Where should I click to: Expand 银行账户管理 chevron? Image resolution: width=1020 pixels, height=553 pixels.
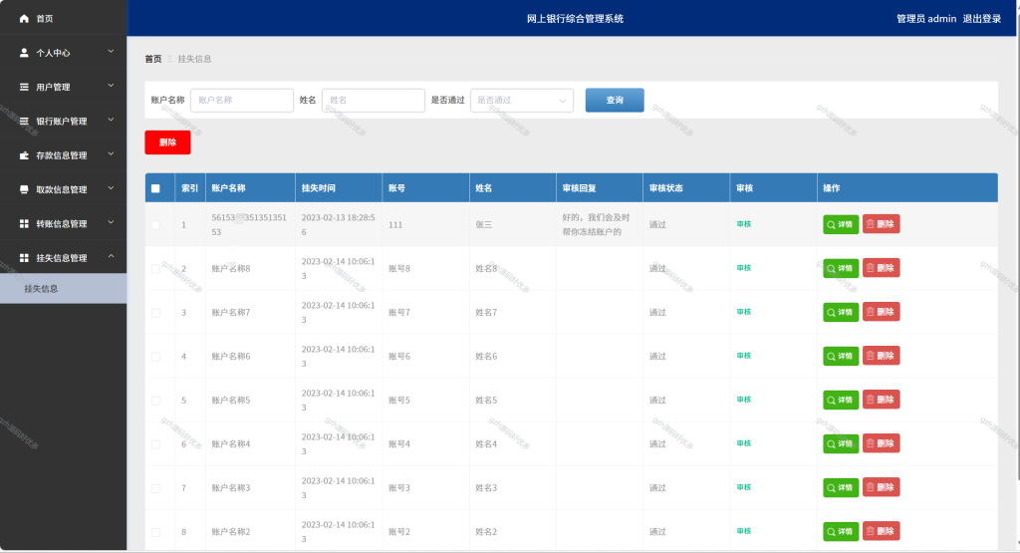coord(111,120)
